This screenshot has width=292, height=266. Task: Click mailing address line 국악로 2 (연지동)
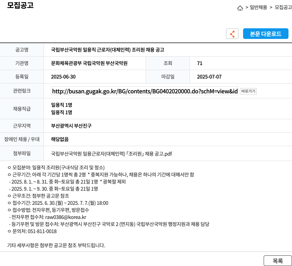point(109,224)
